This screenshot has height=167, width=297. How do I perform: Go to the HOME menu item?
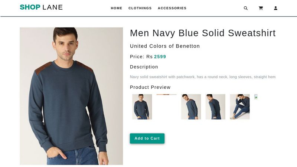click(x=117, y=8)
